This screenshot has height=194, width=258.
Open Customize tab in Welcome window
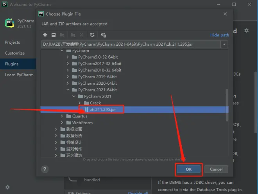click(18, 53)
